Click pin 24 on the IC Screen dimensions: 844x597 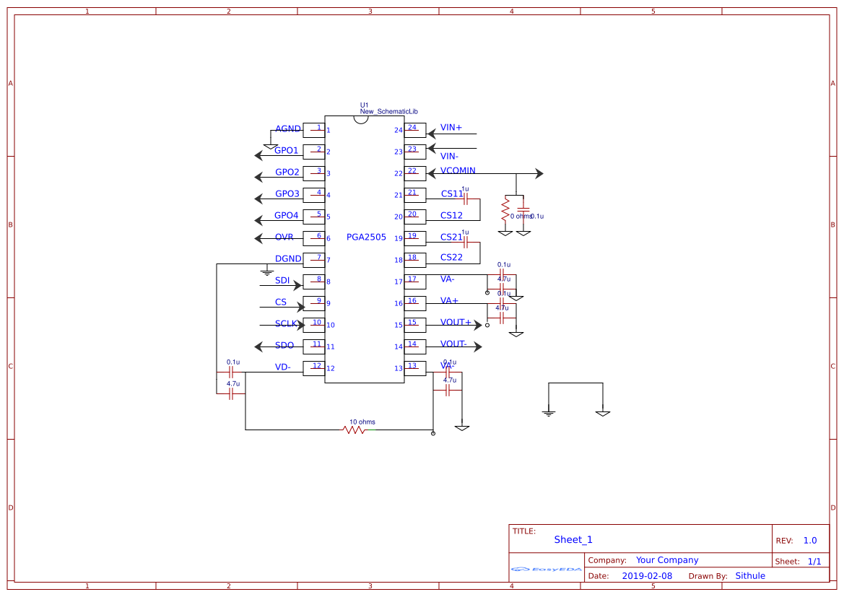414,128
